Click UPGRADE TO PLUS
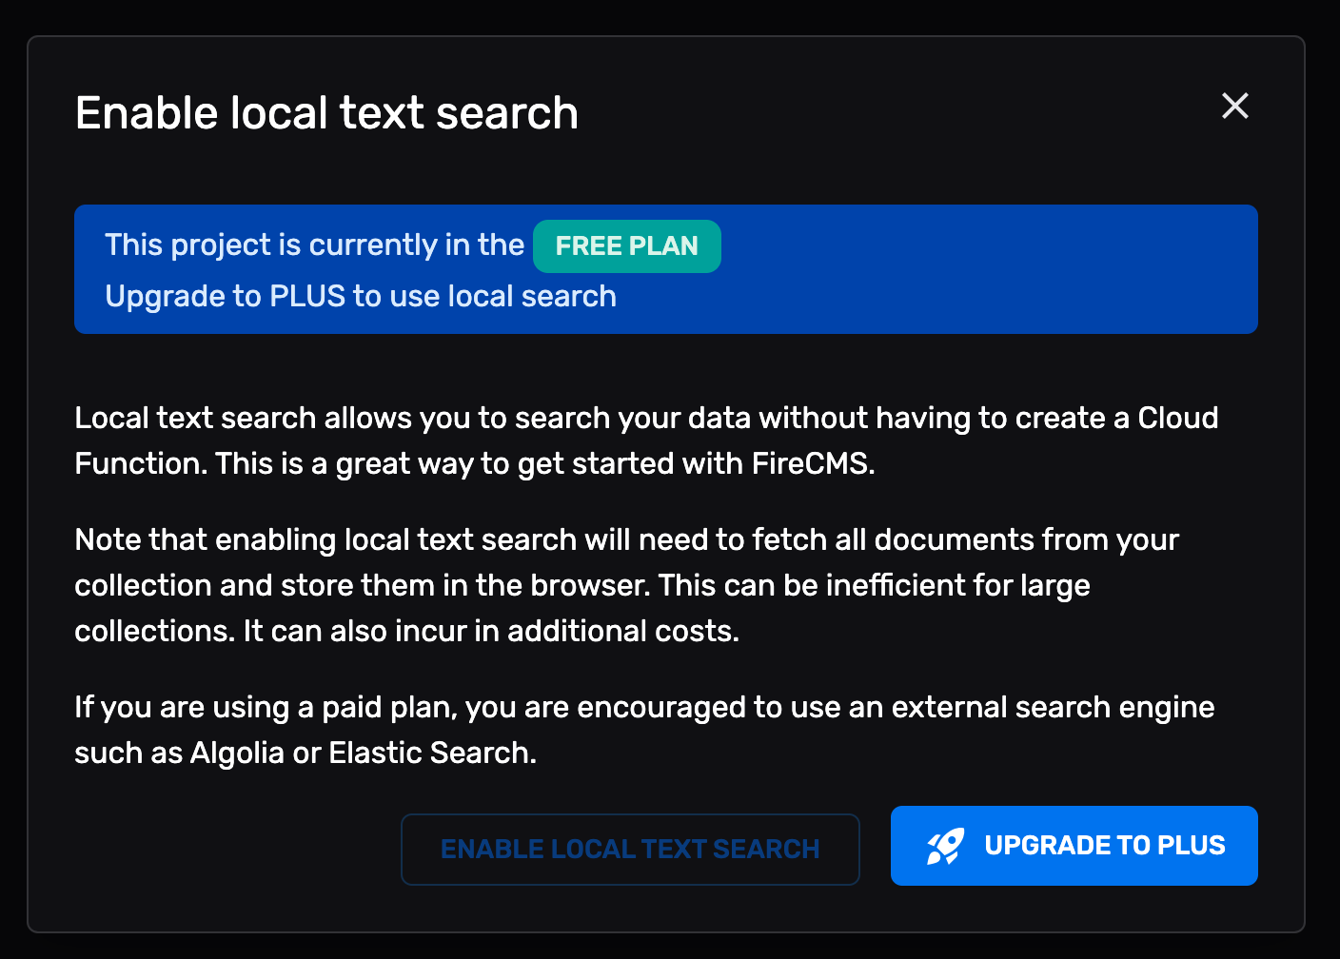 tap(1074, 845)
